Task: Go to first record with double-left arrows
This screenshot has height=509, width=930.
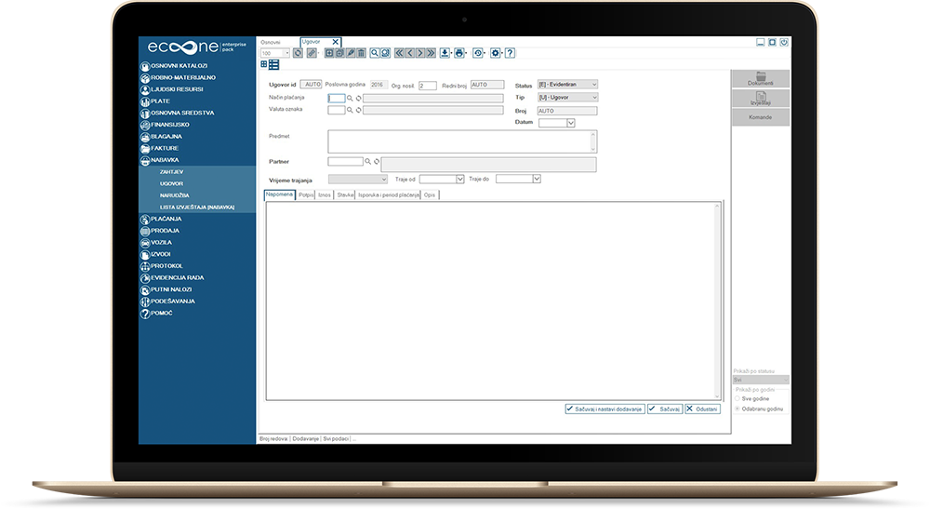Action: point(399,53)
